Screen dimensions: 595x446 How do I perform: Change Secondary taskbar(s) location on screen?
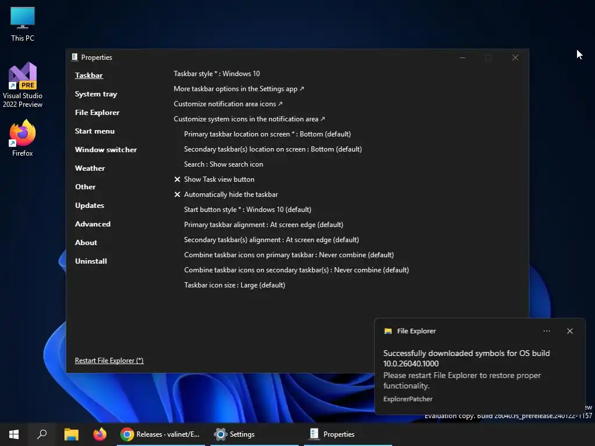pyautogui.click(x=273, y=149)
